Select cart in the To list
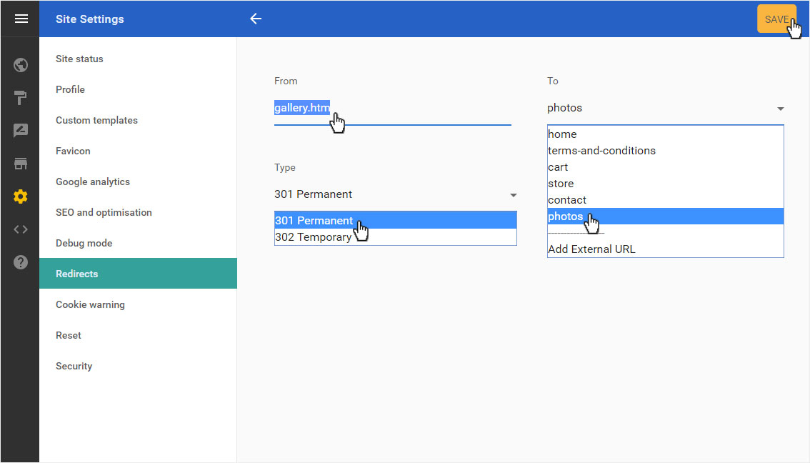The width and height of the screenshot is (810, 463). pyautogui.click(x=666, y=167)
